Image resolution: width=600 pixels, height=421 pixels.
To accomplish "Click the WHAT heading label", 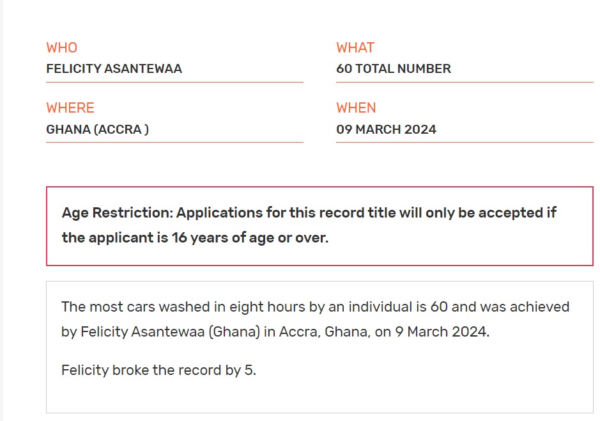I will 355,48.
